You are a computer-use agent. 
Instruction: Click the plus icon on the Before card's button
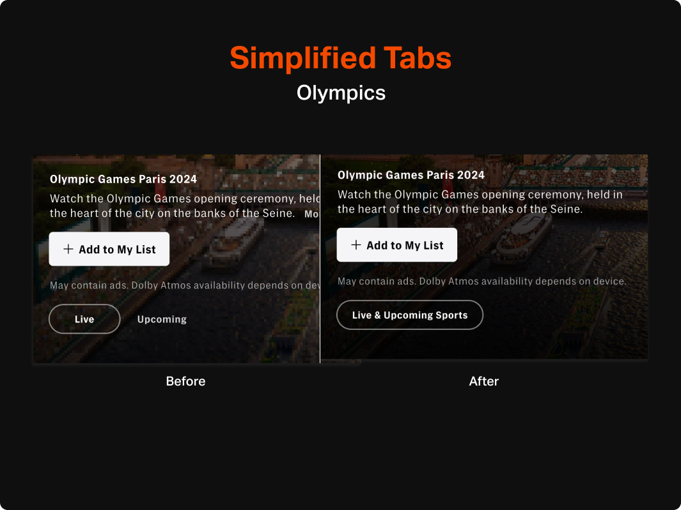click(x=68, y=249)
